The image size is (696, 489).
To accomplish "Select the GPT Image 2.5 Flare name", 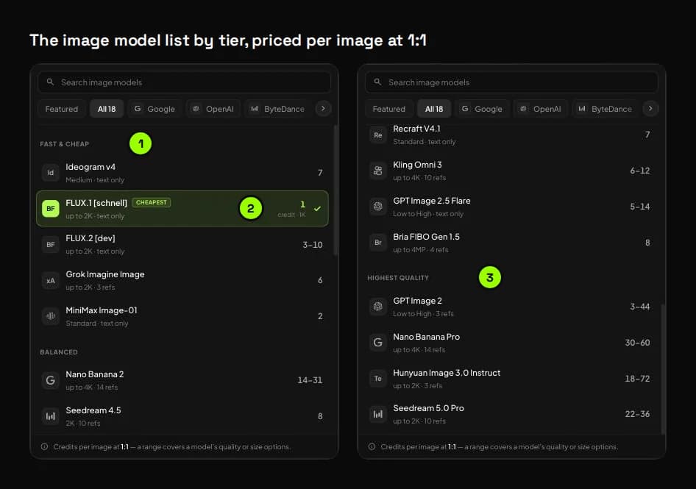I will [432, 201].
